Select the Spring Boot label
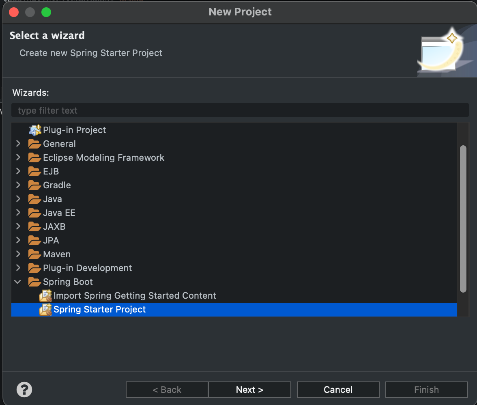The width and height of the screenshot is (477, 405). [x=68, y=282]
